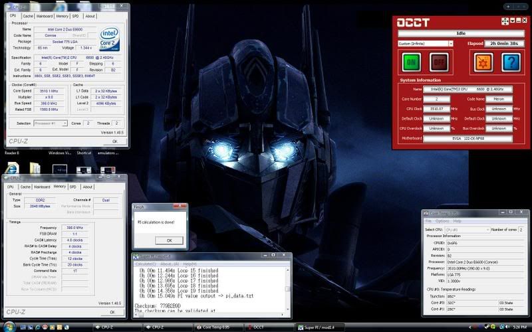Viewport: 532px width, 332px height.
Task: Click the Intel Core 2 Duo logo
Action: tap(110, 39)
